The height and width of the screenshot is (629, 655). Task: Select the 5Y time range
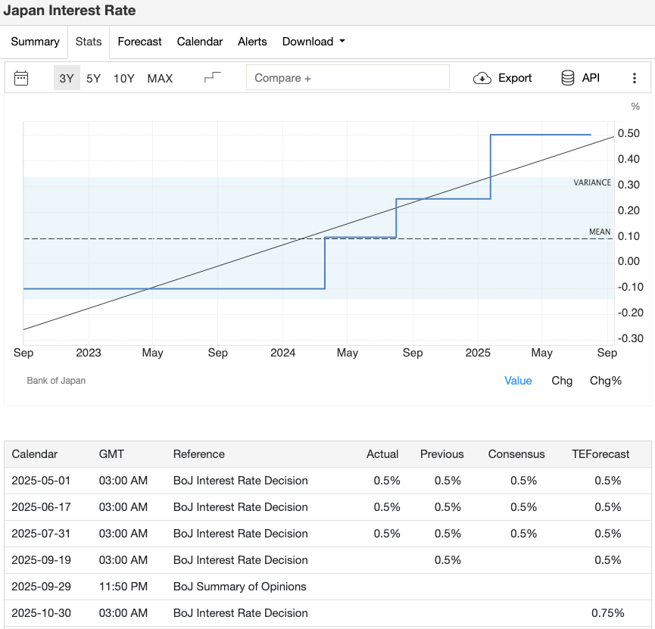tap(92, 77)
